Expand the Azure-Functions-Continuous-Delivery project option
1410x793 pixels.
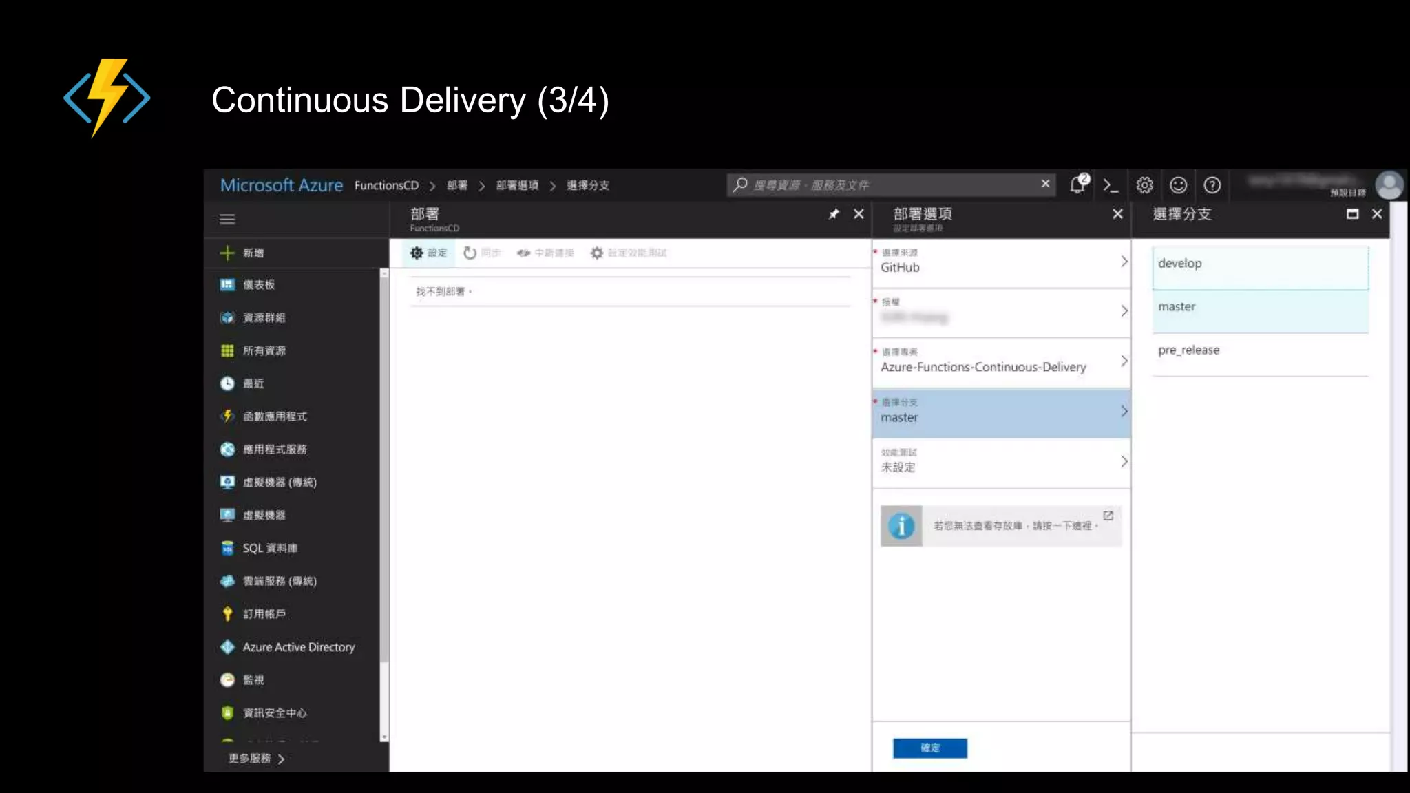[x=1001, y=362]
